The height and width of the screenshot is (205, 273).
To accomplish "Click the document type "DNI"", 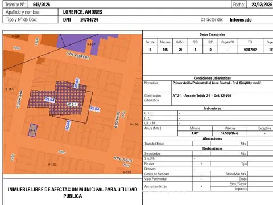I will [67, 20].
